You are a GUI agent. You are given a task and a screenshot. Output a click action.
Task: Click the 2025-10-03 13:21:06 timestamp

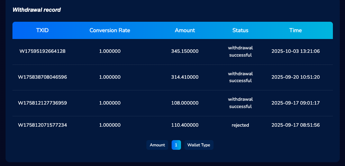tap(296, 51)
